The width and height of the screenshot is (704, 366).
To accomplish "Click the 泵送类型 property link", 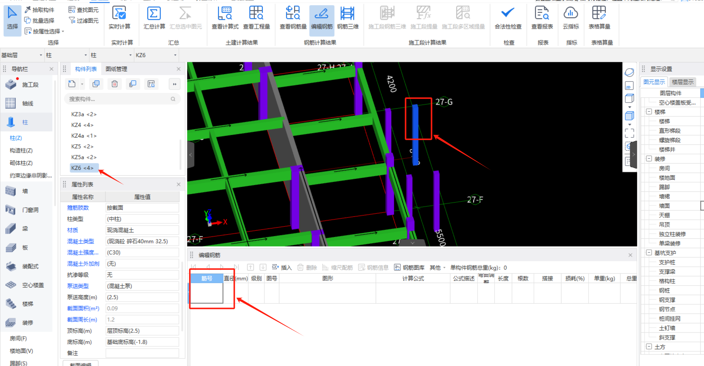I will tap(78, 286).
